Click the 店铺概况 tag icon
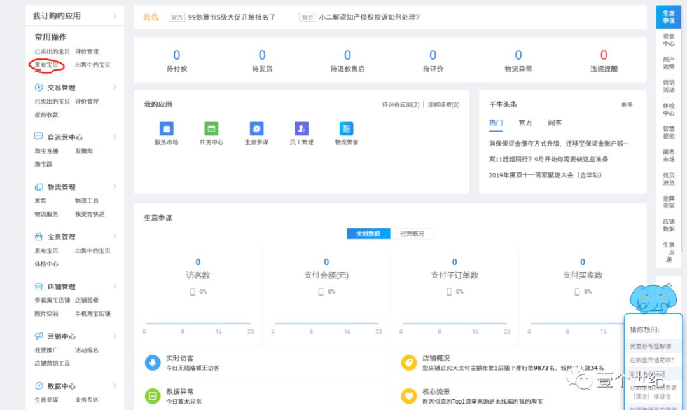This screenshot has width=687, height=410. [408, 362]
